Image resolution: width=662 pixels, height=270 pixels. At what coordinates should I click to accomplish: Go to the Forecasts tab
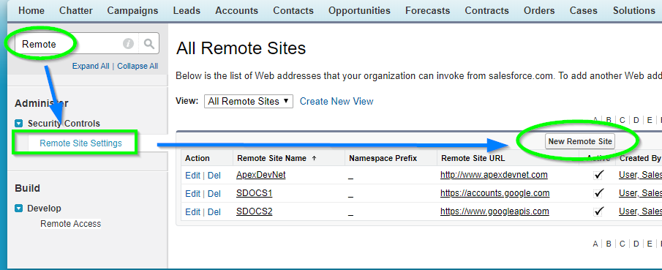[x=428, y=10]
